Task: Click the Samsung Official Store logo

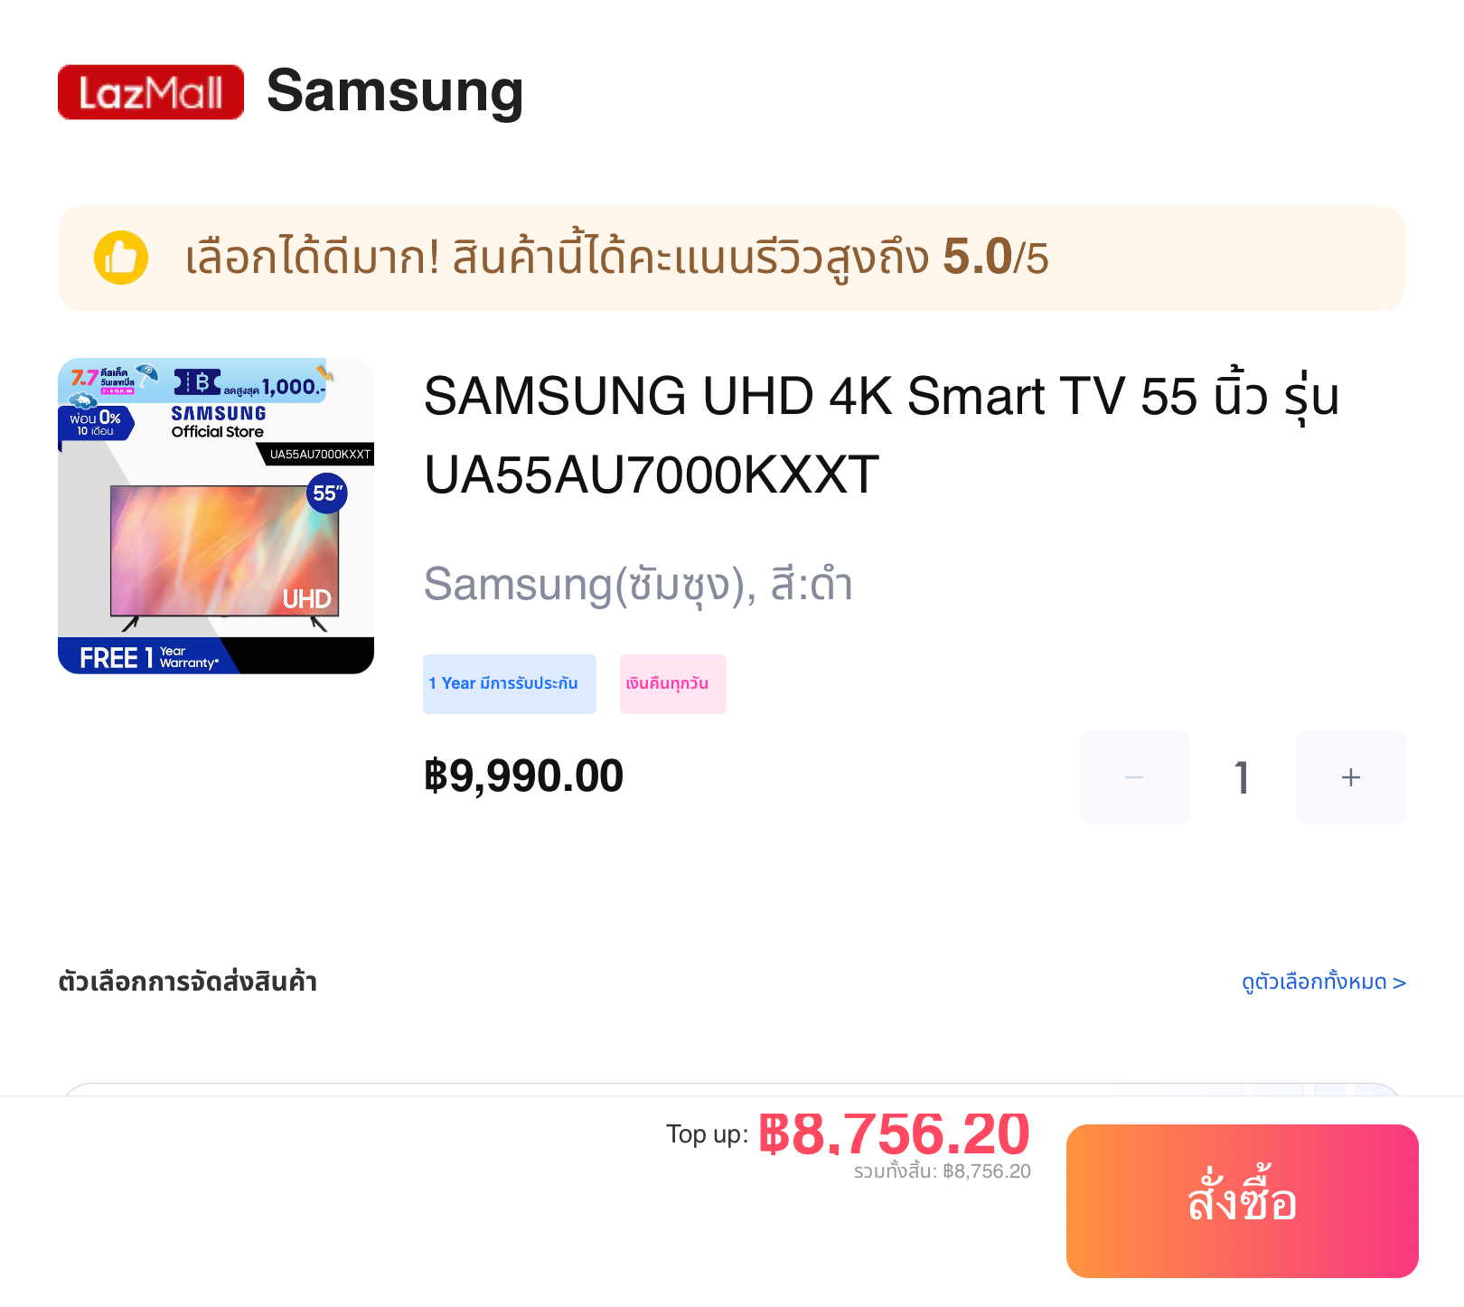Action: click(219, 421)
